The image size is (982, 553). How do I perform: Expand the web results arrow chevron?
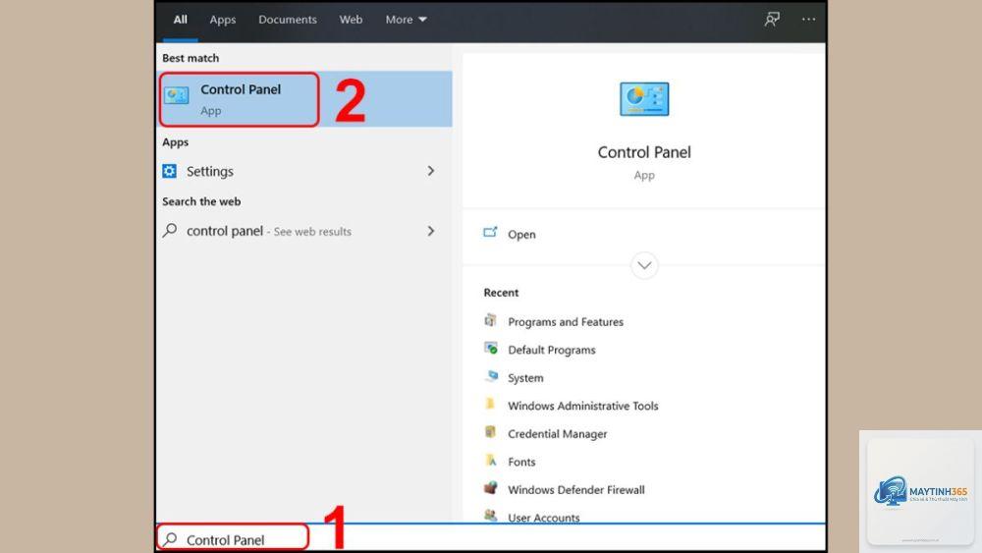pos(431,231)
